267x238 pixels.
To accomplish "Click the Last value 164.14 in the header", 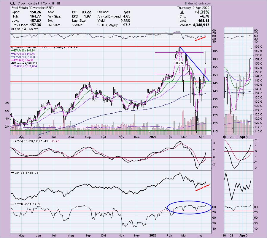I will 204,21.
